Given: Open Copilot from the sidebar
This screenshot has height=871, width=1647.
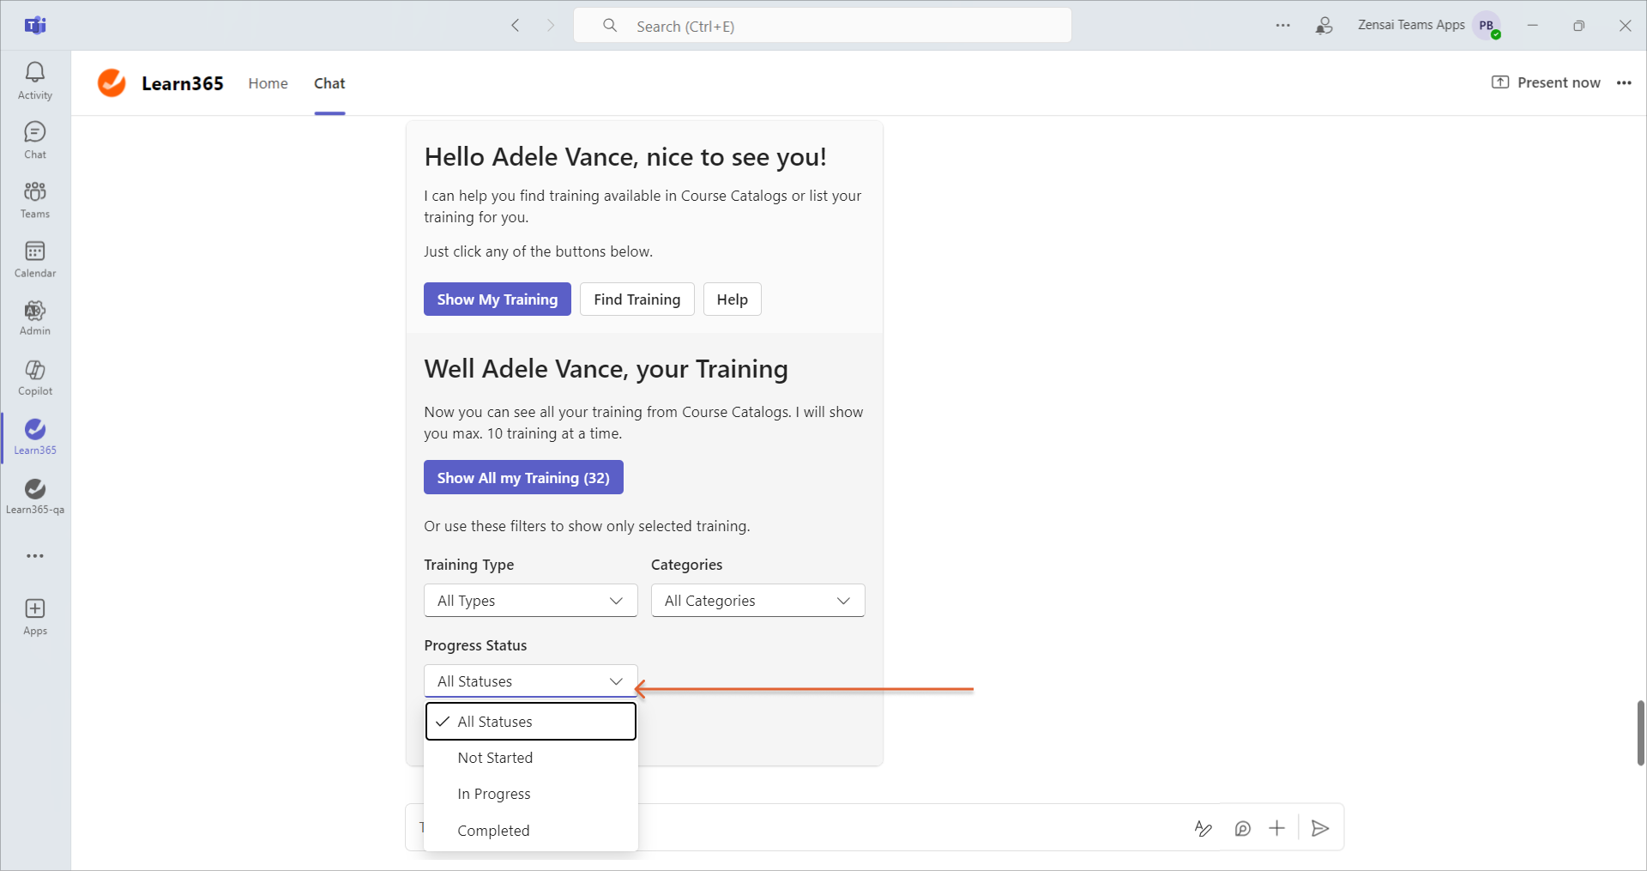Looking at the screenshot, I should (x=35, y=378).
